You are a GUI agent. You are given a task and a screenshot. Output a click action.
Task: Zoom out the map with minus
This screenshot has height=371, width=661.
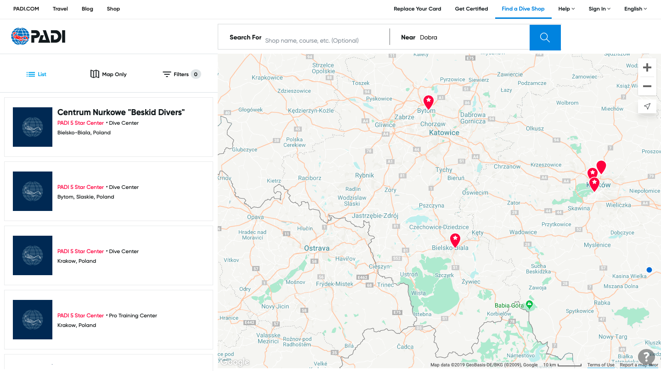[647, 86]
